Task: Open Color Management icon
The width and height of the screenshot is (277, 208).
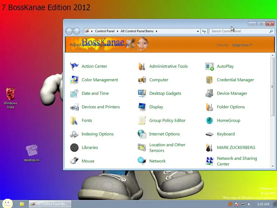Action: [x=74, y=80]
